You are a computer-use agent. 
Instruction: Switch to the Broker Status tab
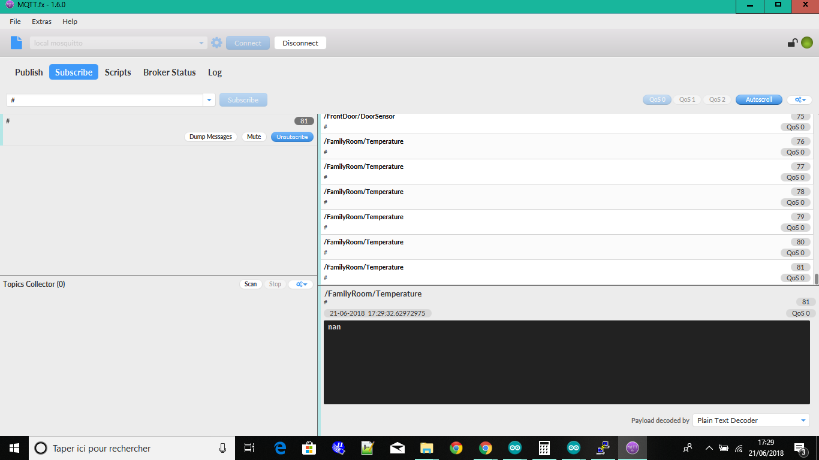coord(170,72)
